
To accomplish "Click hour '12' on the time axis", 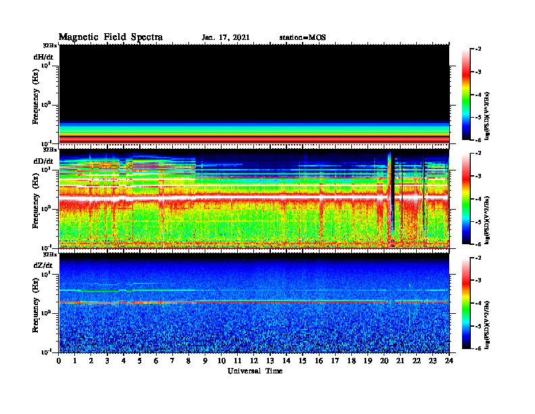I will [254, 361].
